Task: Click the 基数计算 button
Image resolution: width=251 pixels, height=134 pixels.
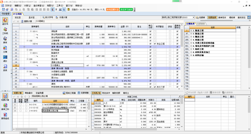Action: pyautogui.click(x=27, y=21)
